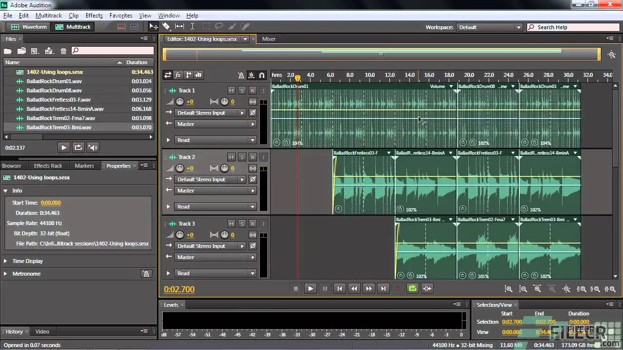The height and width of the screenshot is (350, 623).
Task: Toggle the metronome icon above tracks
Action: [x=241, y=75]
